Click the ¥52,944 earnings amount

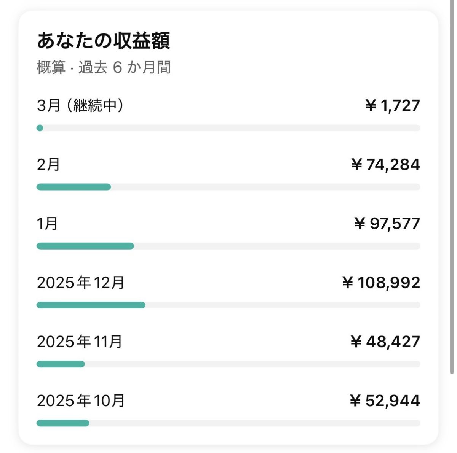tap(385, 401)
